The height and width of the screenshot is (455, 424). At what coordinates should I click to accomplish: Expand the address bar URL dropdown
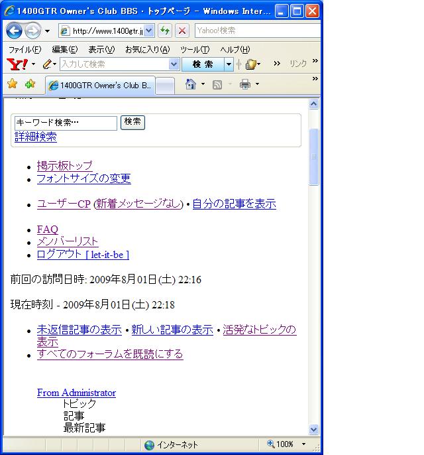149,31
